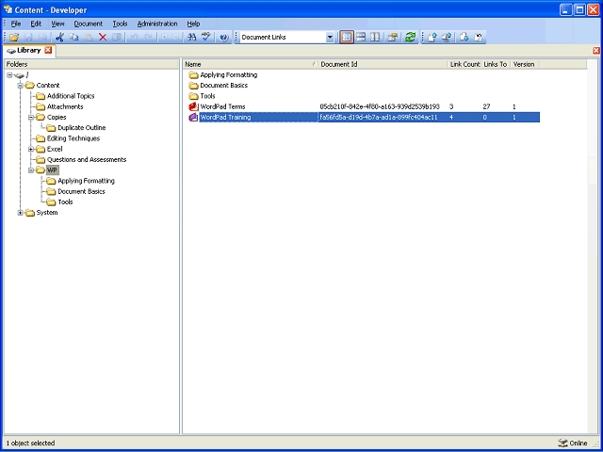Click the Properties toolbar icon
603x452 pixels.
(392, 38)
